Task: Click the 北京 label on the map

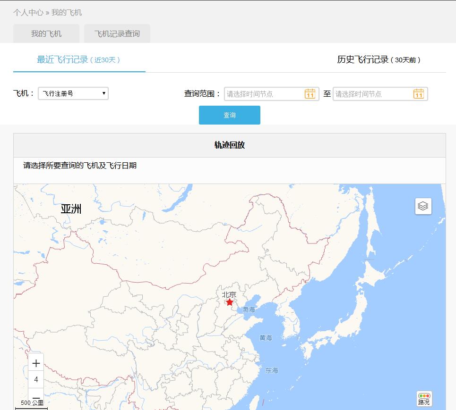Action: [229, 295]
